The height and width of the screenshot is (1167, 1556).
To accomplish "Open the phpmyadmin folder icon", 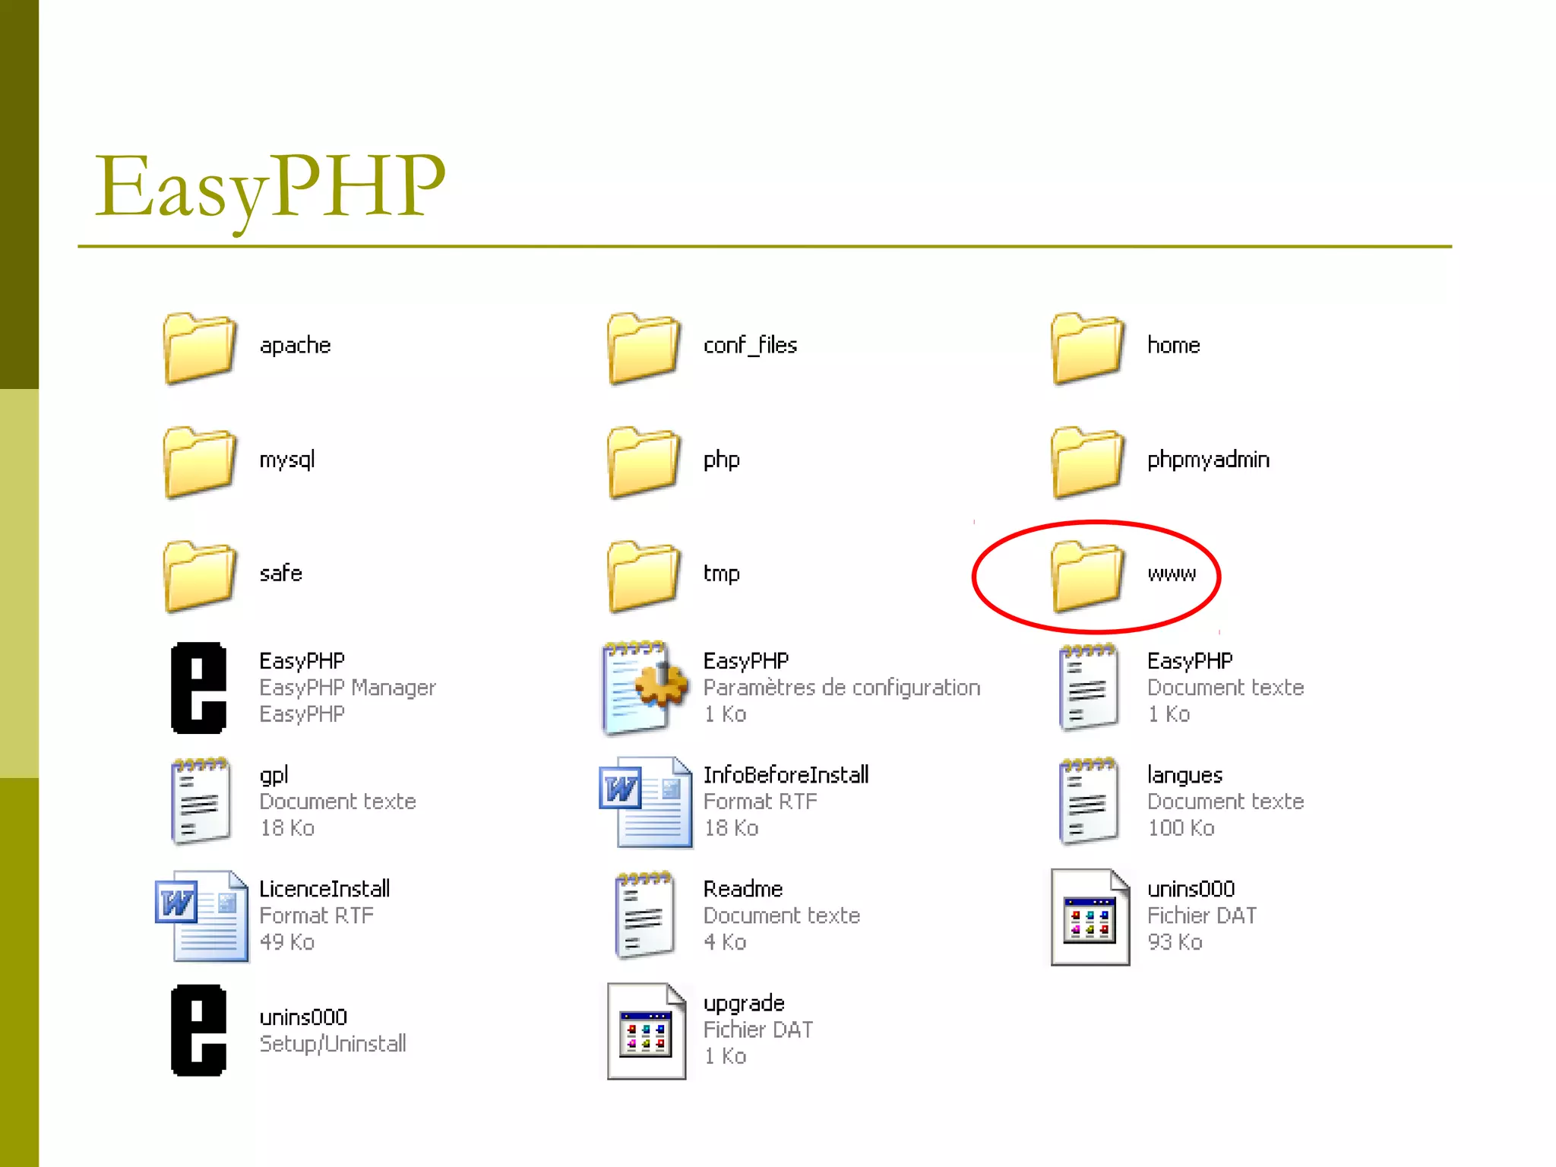I will tap(1088, 461).
